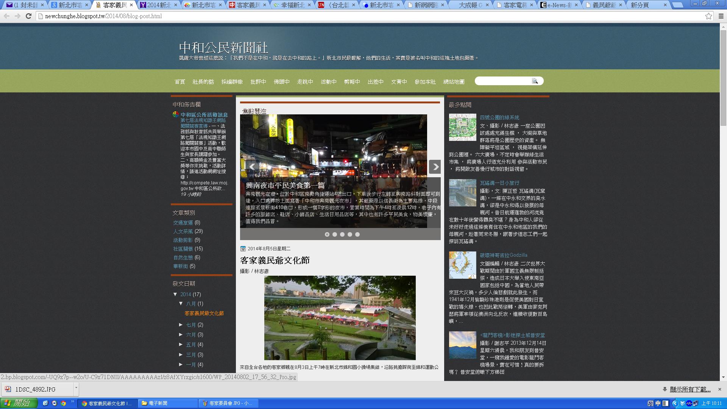Screen dimensions: 727x409
Task: Go to the next slide in the featured slider
Action: click(435, 167)
